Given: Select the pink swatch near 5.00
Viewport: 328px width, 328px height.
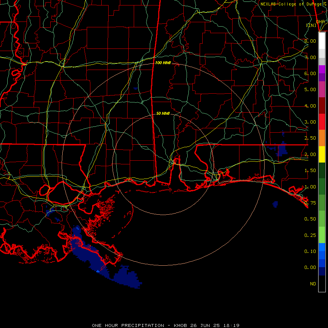Looking at the screenshot, I should click(322, 89).
